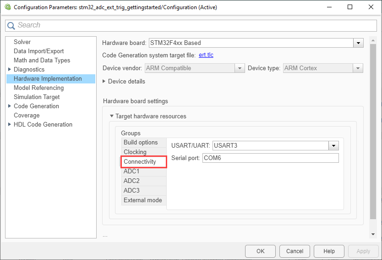
Task: Collapse the Target hardware resources section
Action: [111, 116]
